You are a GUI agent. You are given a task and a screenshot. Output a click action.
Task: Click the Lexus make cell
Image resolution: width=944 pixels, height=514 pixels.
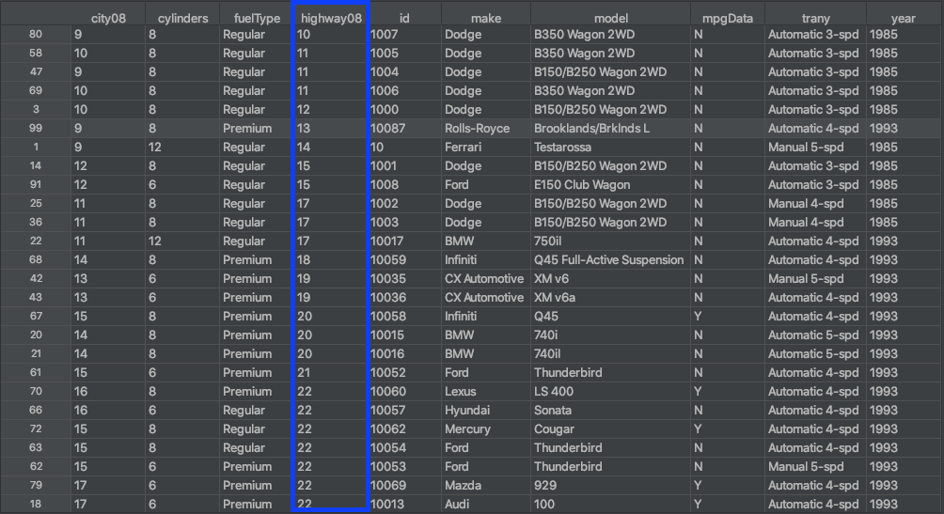click(x=461, y=392)
